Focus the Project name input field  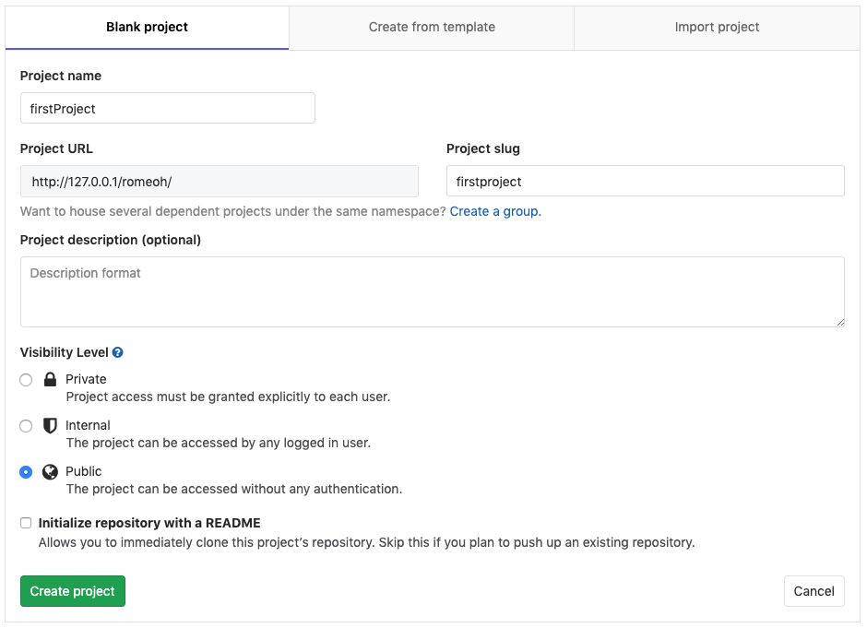(168, 108)
